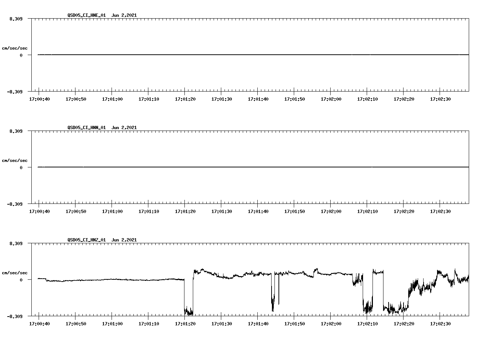The image size is (495, 337).
Task: Click the 0 axis label of HNZ plot
Action: [x=21, y=280]
